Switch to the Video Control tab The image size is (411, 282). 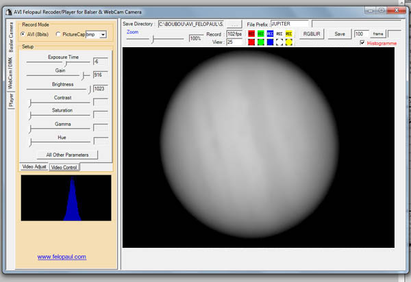coord(64,167)
